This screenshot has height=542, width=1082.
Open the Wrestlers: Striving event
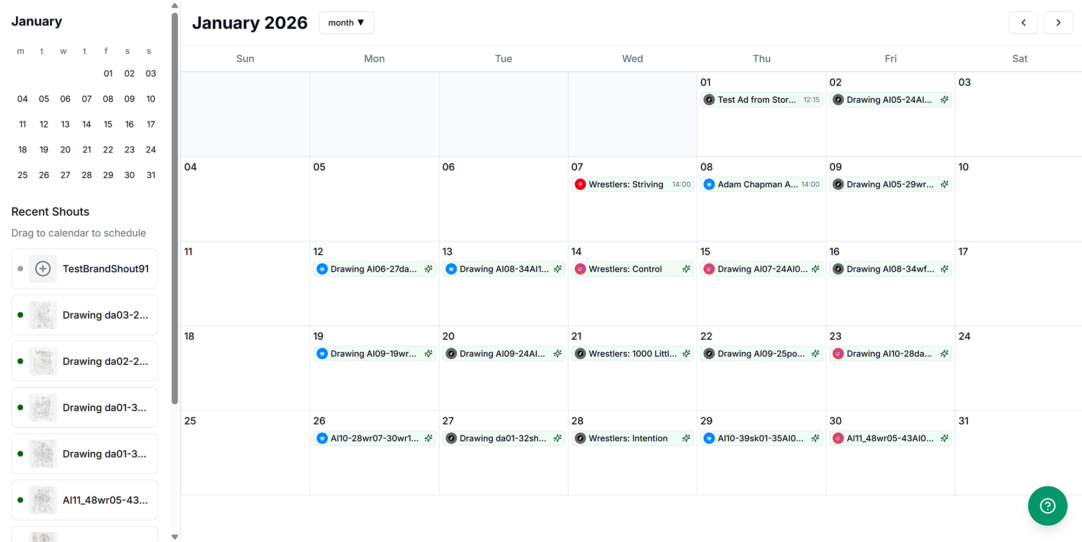pyautogui.click(x=632, y=184)
